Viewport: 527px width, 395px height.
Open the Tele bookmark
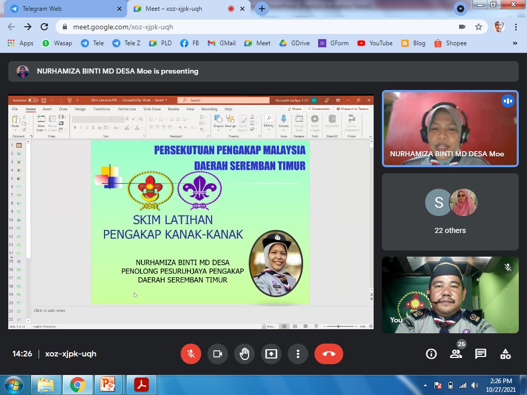coord(92,43)
